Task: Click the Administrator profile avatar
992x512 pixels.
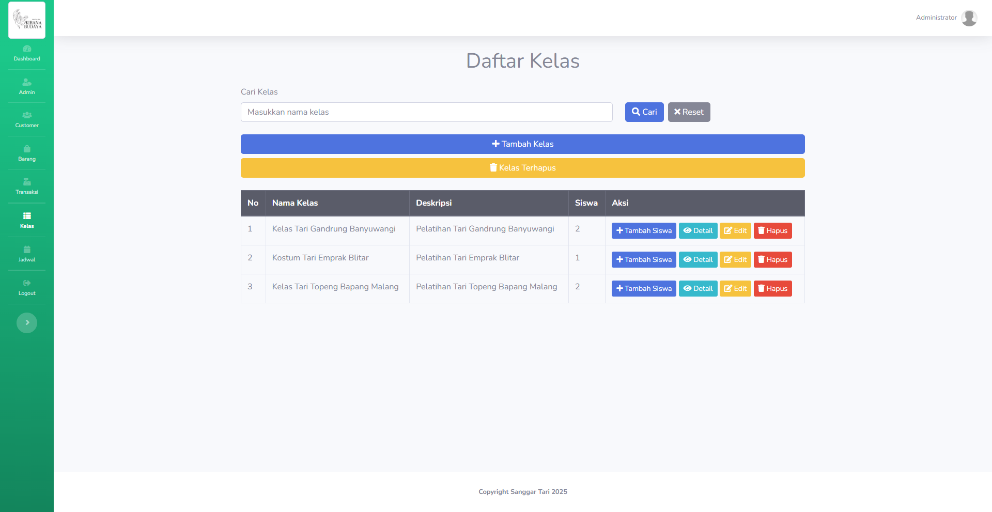Action: (969, 18)
